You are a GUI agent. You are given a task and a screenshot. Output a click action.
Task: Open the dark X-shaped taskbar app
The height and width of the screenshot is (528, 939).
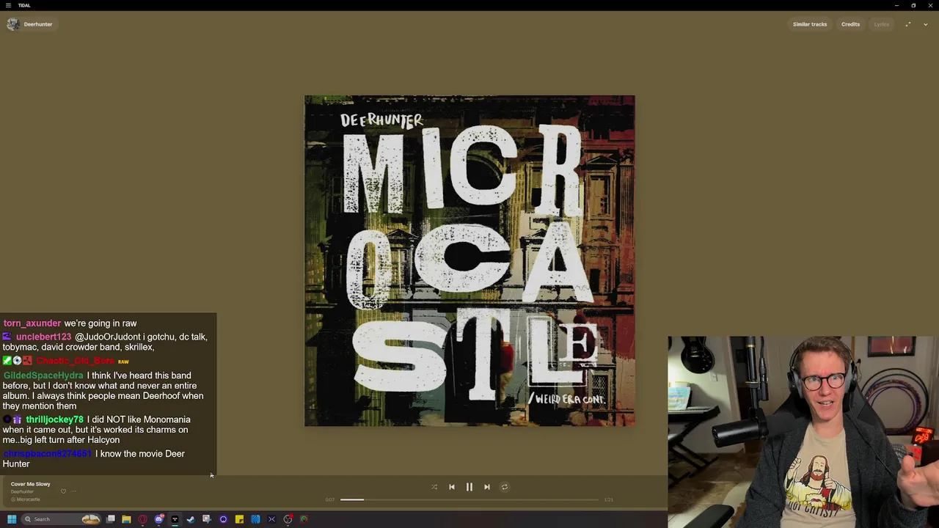pos(271,519)
